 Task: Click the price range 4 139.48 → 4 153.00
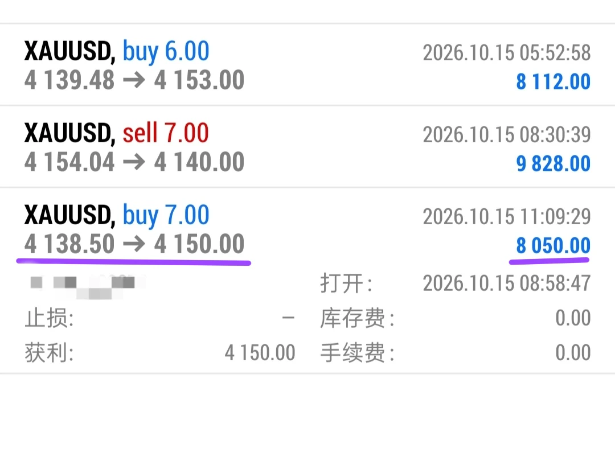[x=134, y=80]
